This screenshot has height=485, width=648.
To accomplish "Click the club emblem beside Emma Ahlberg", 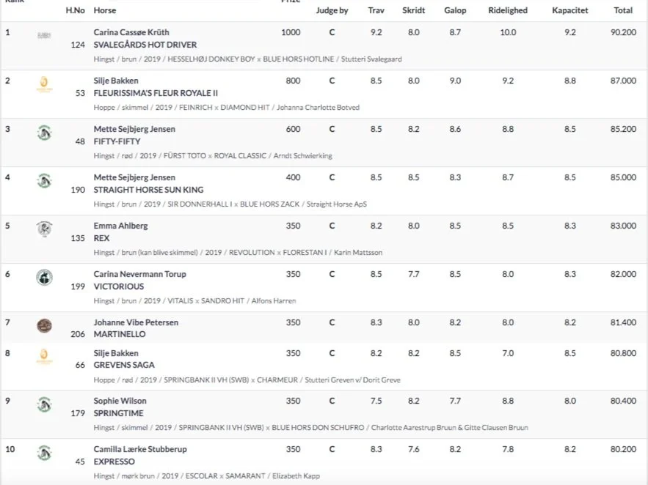I will point(44,229).
